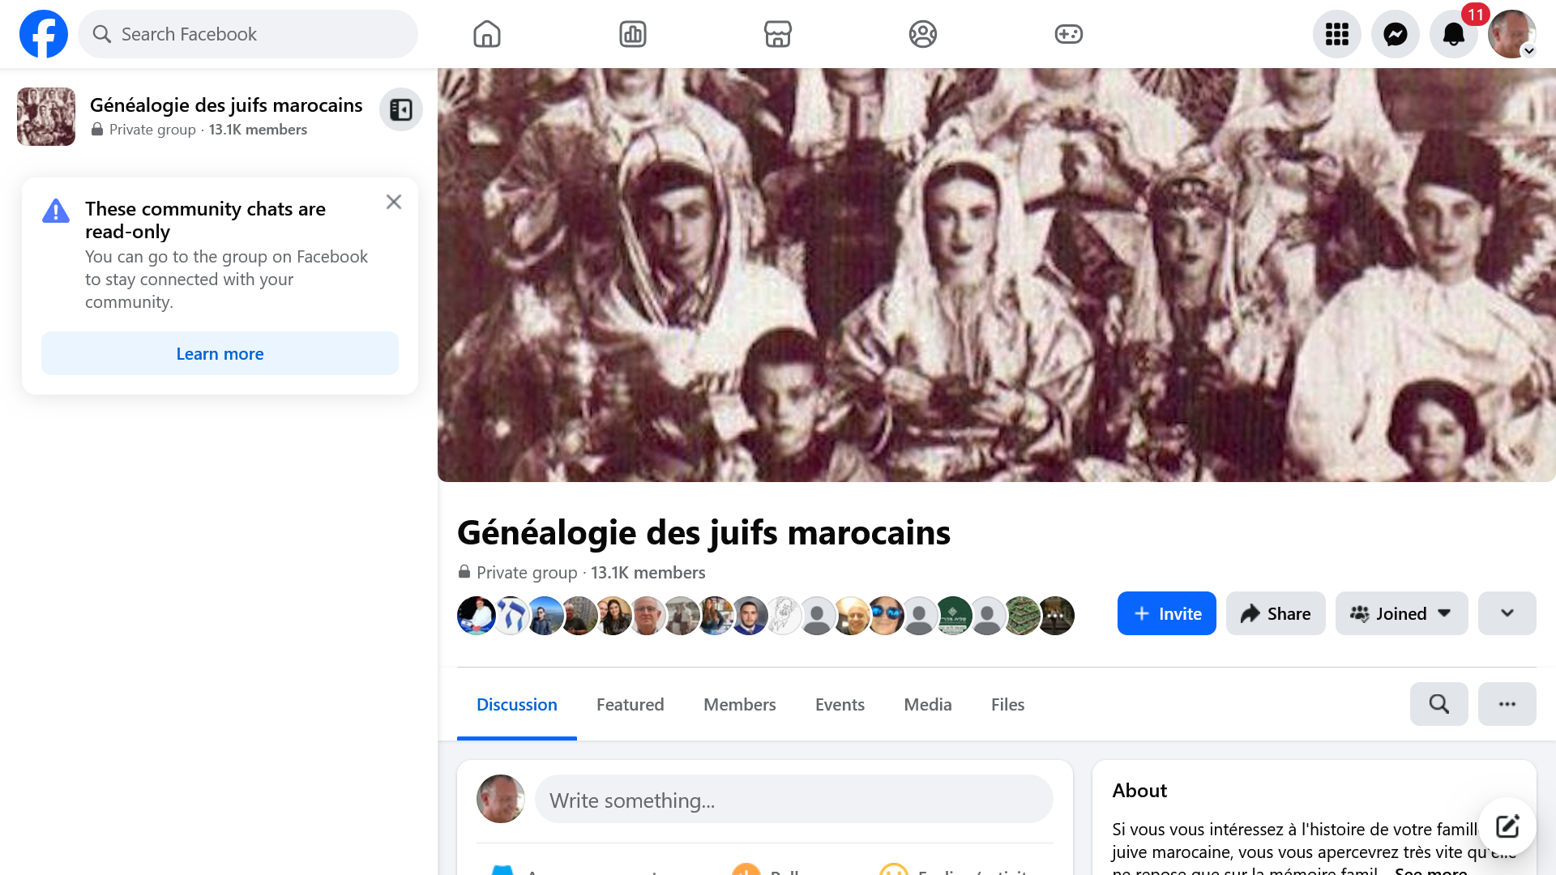Open the Groups icon in top navigation
This screenshot has width=1556, height=875.
[x=922, y=34]
